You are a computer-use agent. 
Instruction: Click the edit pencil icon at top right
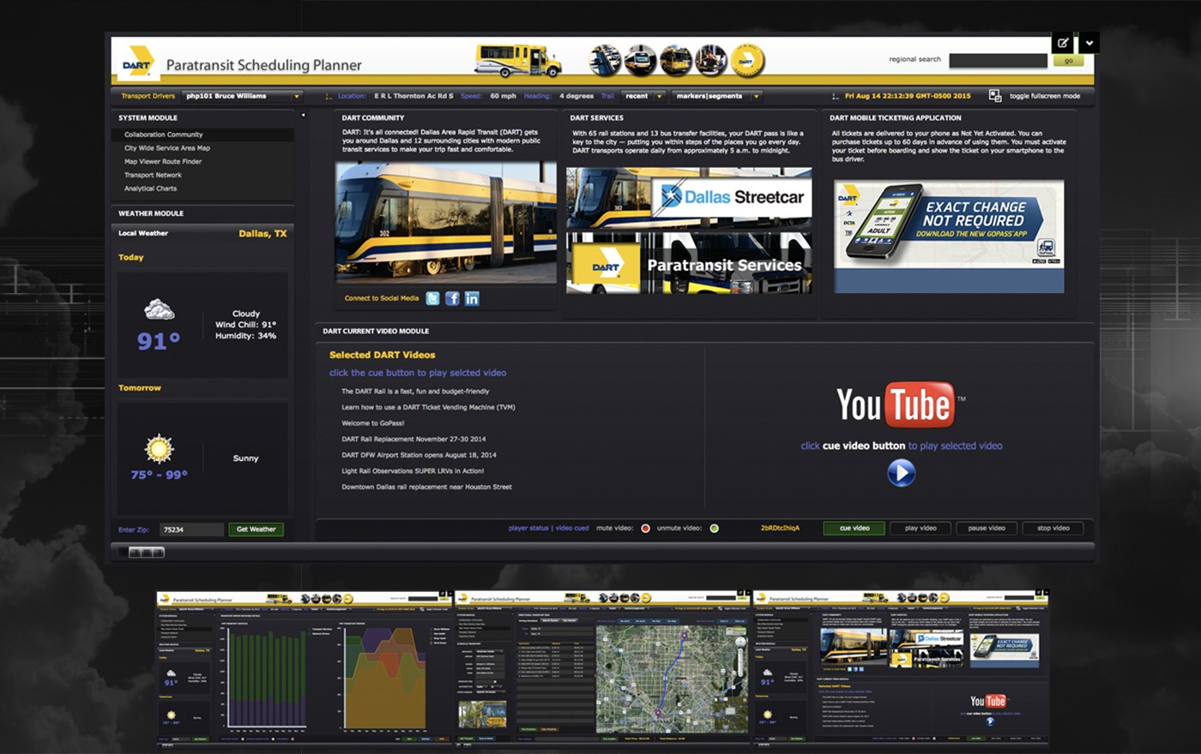[x=1063, y=42]
